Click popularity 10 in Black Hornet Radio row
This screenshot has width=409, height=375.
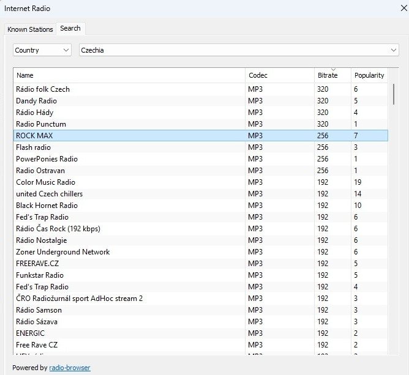[x=358, y=206]
